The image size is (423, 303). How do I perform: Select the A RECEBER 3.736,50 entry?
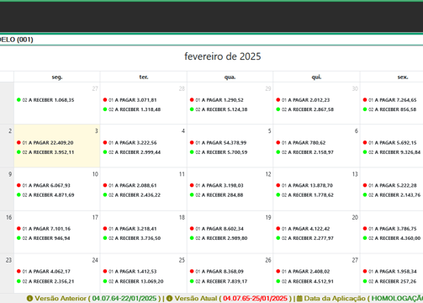(x=132, y=238)
